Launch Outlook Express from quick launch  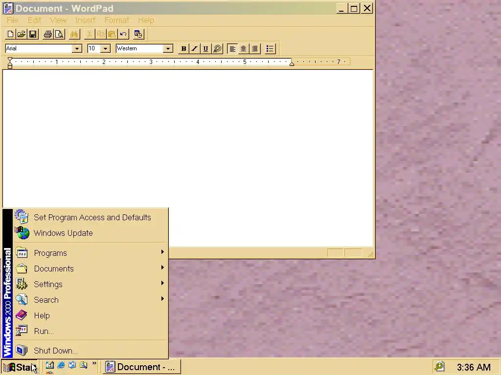click(x=72, y=365)
